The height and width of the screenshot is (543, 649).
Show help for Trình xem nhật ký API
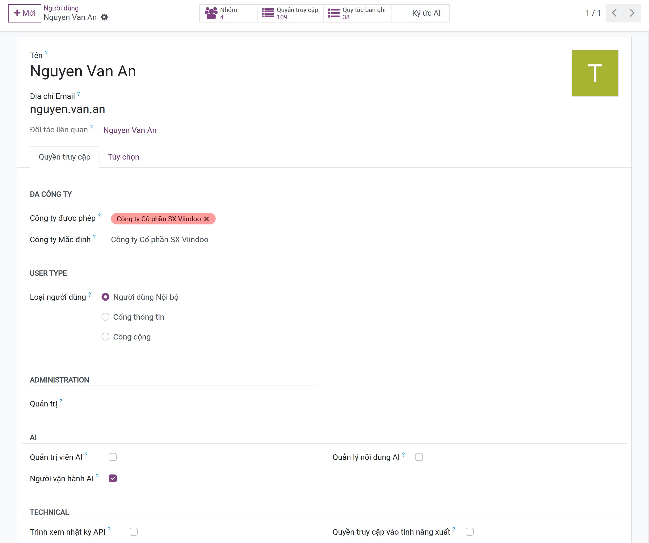tap(109, 529)
